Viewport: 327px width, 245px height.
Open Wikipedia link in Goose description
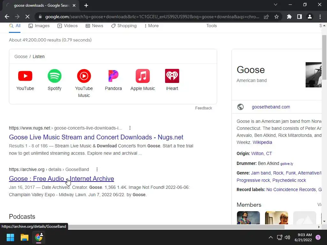262,142
